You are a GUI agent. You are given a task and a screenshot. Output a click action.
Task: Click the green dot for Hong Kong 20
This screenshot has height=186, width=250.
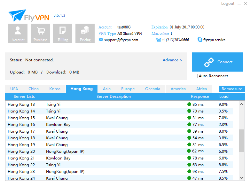[x=189, y=151]
